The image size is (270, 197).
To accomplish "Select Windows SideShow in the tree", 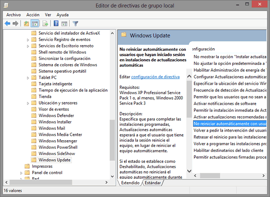I will pos(57,154).
